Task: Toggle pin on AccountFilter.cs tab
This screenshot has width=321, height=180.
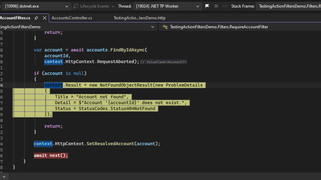Action: click(x=37, y=18)
